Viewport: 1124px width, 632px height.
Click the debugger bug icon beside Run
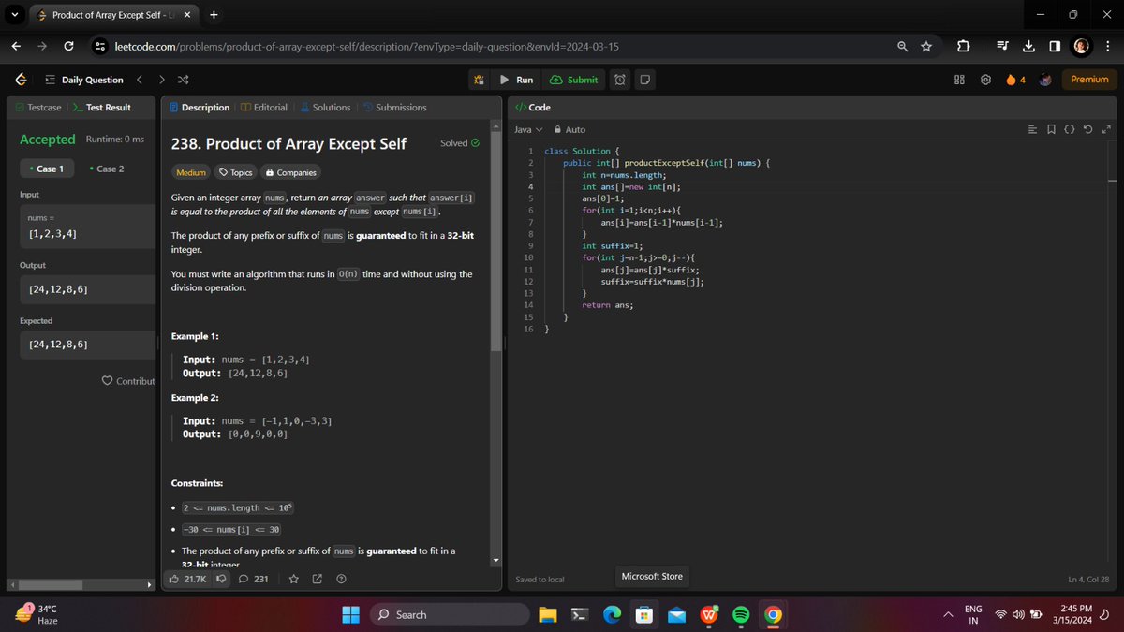[480, 80]
